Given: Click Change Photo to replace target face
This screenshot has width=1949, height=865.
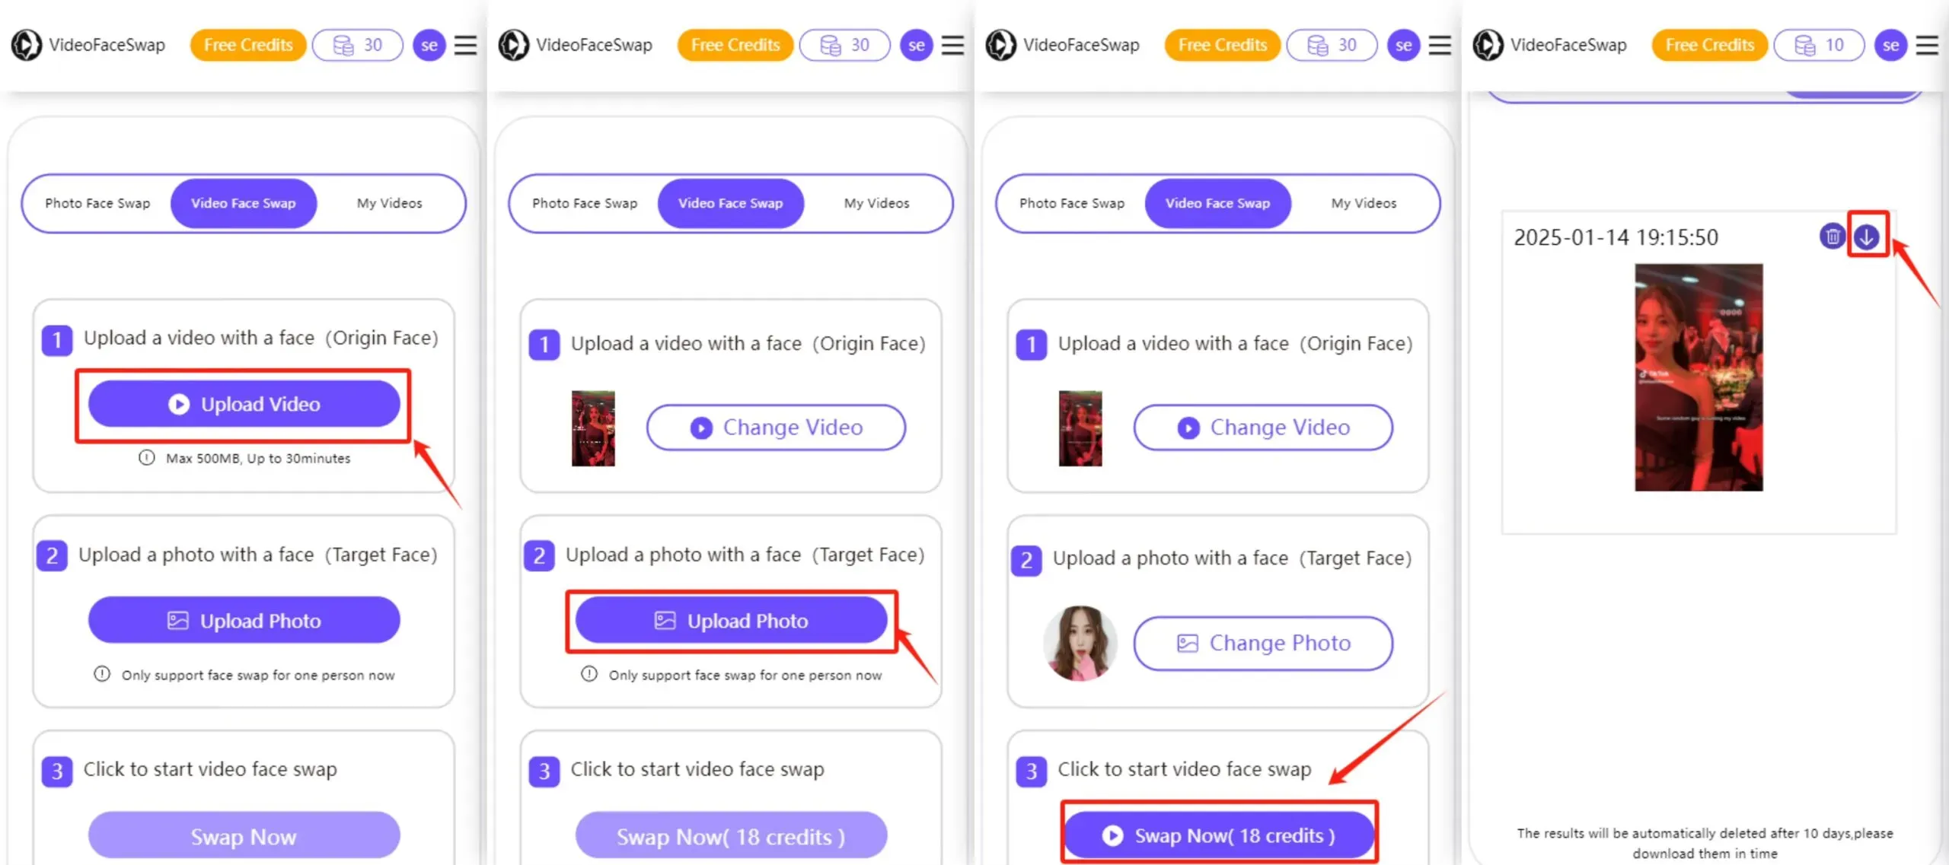Looking at the screenshot, I should (1262, 643).
